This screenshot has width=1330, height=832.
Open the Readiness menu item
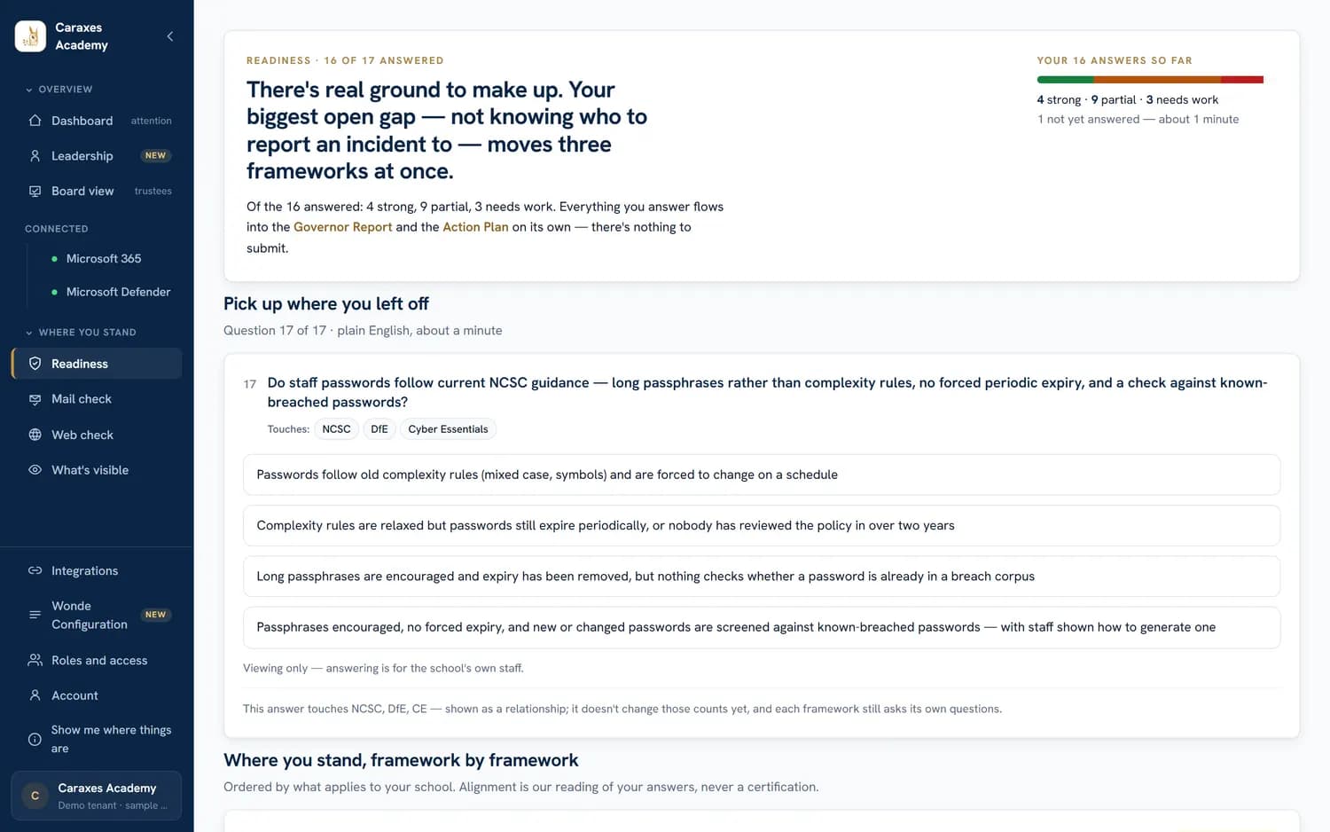[97, 364]
